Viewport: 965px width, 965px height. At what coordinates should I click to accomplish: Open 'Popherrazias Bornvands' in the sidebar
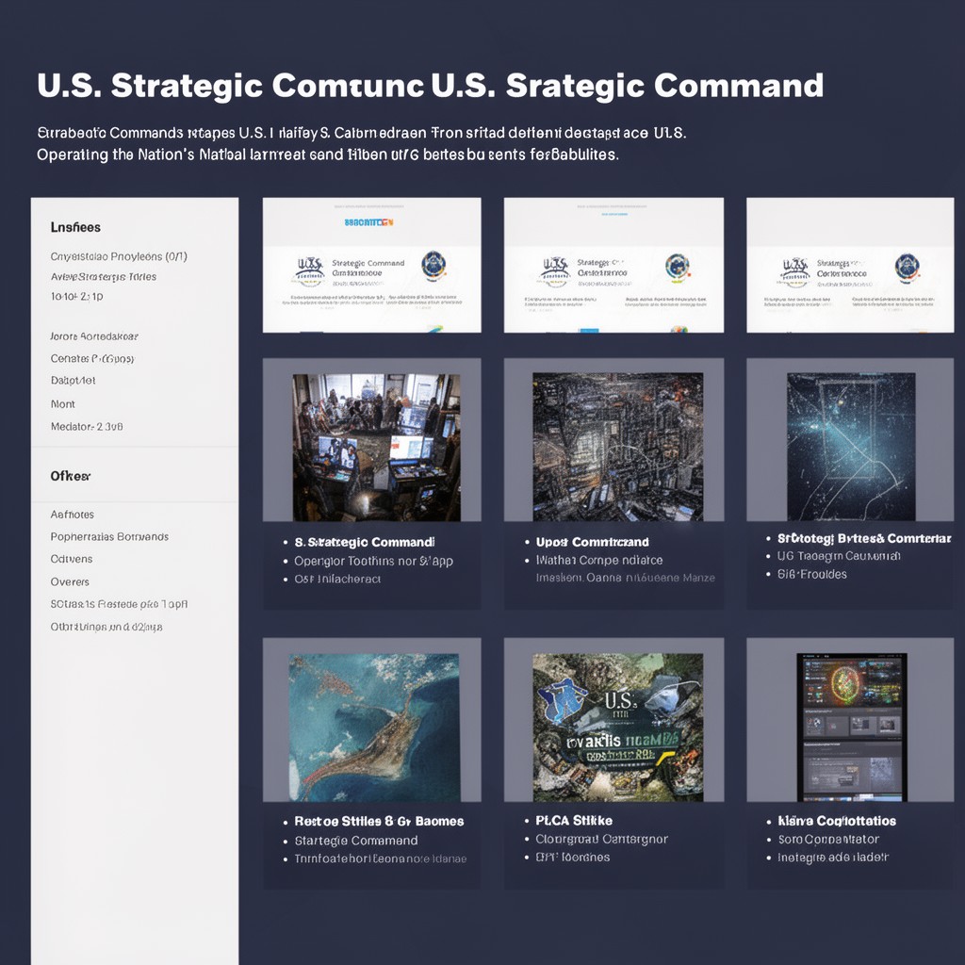pyautogui.click(x=109, y=536)
